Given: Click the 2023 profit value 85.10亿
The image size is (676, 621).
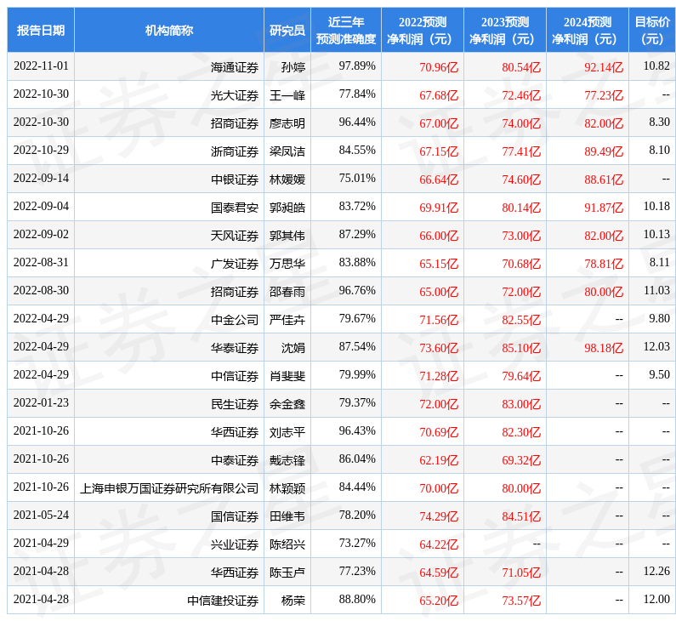Looking at the screenshot, I should [521, 348].
